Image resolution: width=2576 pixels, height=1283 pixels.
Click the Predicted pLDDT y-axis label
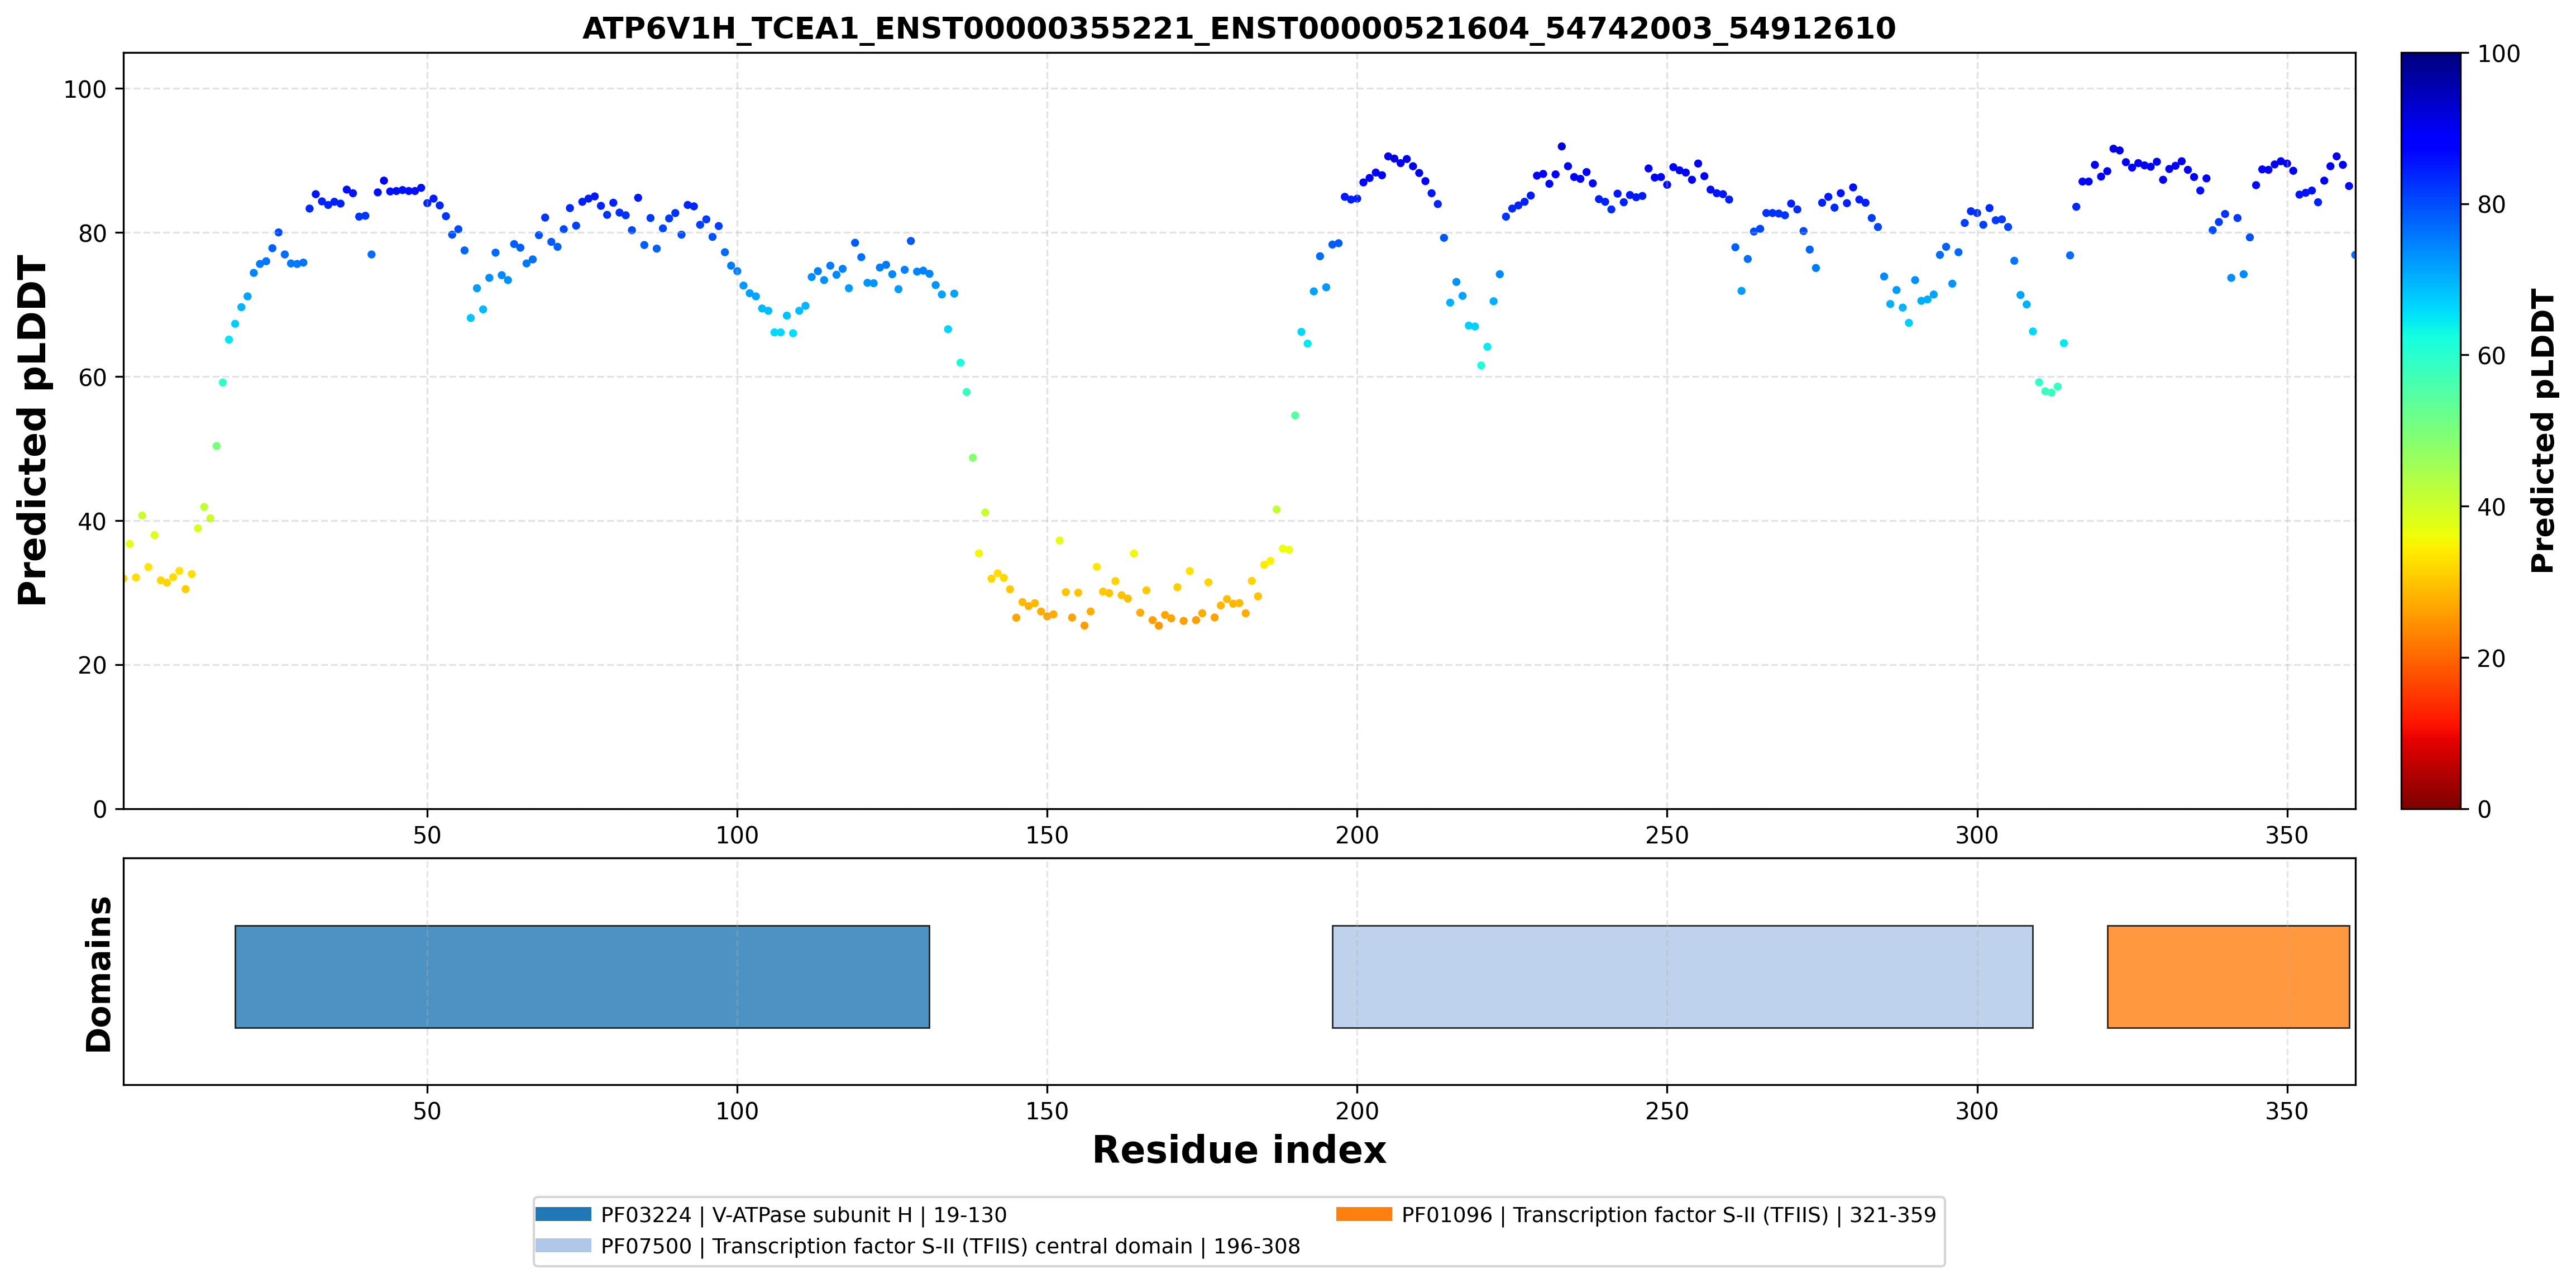[x=32, y=431]
